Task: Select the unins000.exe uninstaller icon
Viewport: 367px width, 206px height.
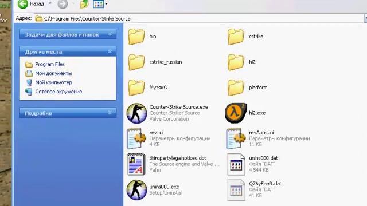Action: [136, 190]
